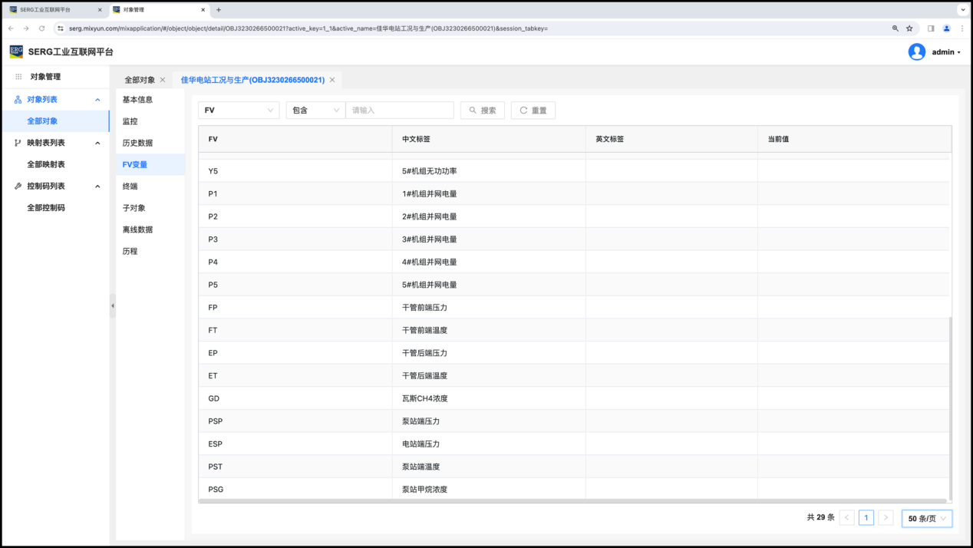This screenshot has width=973, height=548.
Task: Click the 请输入 search input field
Action: (399, 111)
